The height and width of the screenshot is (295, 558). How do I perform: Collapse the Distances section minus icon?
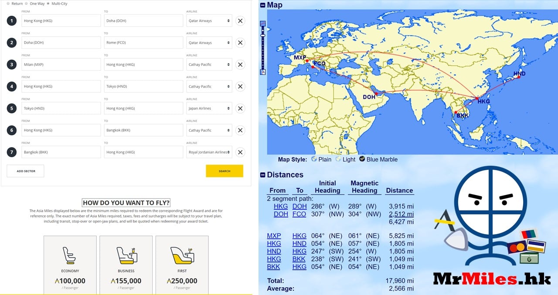pos(262,175)
